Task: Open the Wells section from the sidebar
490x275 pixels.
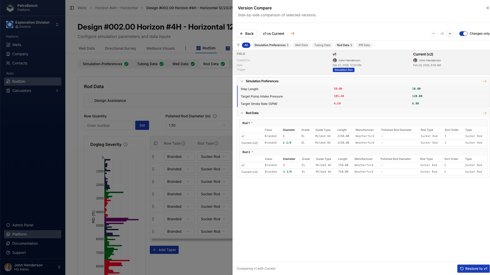Action: [17, 45]
